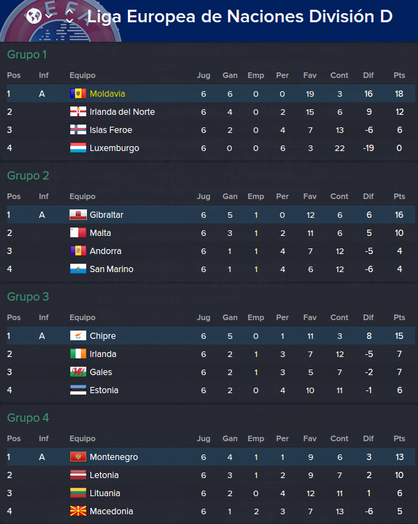The height and width of the screenshot is (524, 418).
Task: Click the Montenegro flag icon
Action: (78, 456)
